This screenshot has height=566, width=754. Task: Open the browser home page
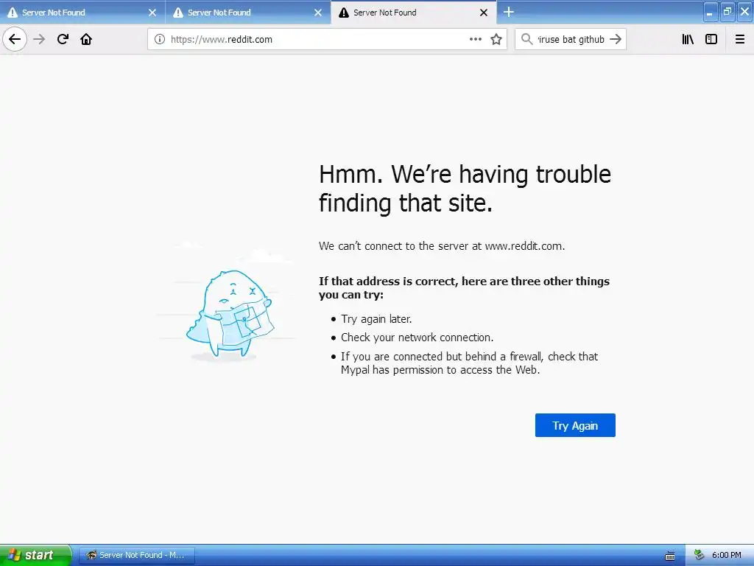point(86,39)
